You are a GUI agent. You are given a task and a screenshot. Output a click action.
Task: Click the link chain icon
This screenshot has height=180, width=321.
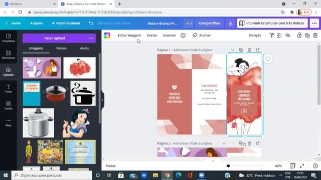pos(288,35)
